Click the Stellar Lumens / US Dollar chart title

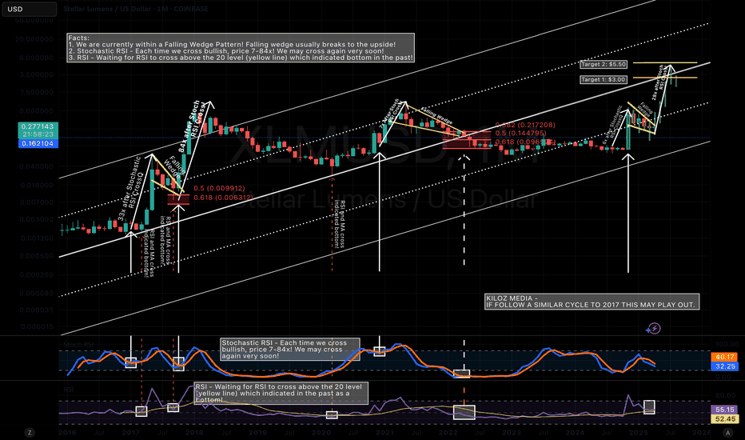pyautogui.click(x=135, y=9)
